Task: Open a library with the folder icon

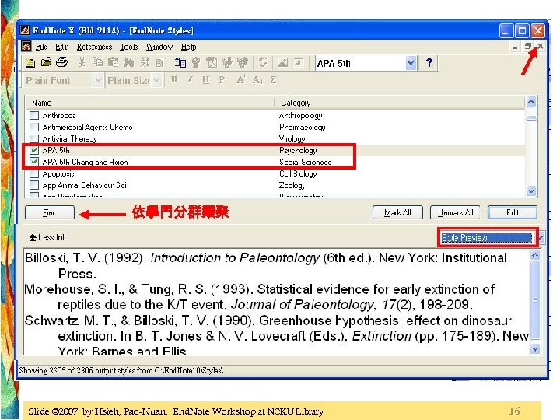Action: coord(46,62)
